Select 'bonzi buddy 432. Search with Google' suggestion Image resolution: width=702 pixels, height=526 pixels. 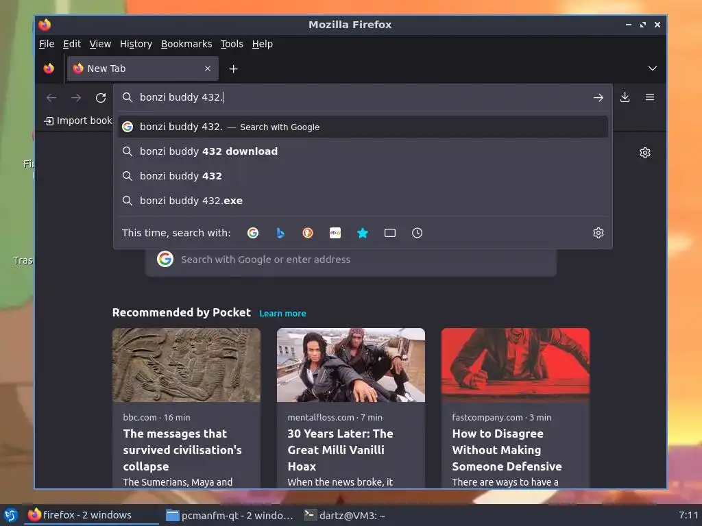pos(363,127)
